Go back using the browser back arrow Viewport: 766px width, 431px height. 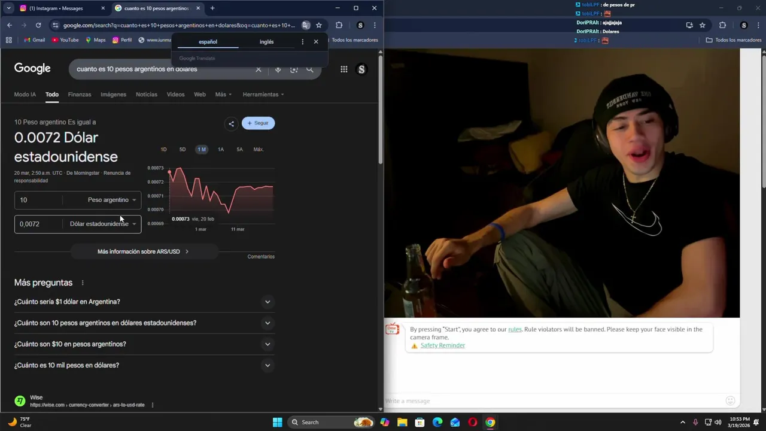(10, 25)
